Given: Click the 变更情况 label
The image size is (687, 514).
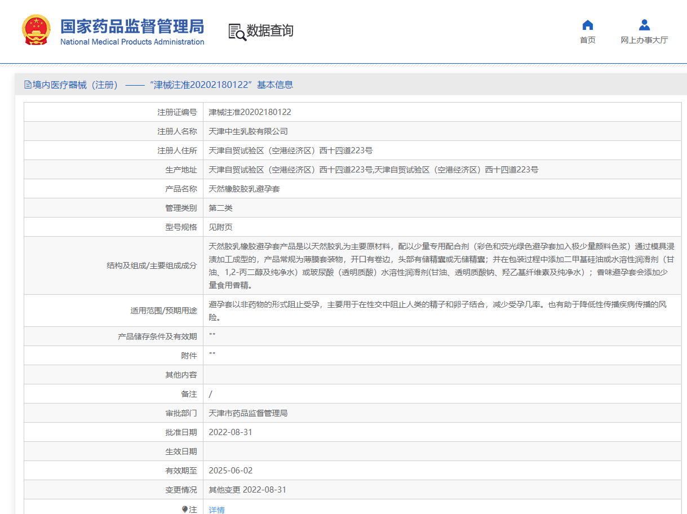Looking at the screenshot, I should [x=181, y=490].
